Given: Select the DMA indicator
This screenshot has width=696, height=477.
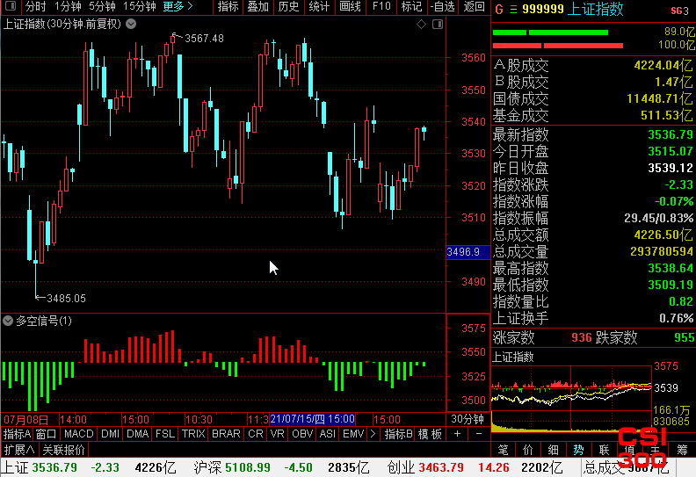Looking at the screenshot, I should tap(138, 433).
